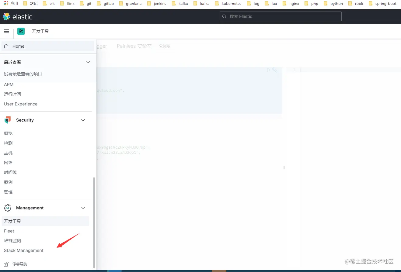Click the editor pane resize handle
401x272 pixels.
click(x=284, y=167)
